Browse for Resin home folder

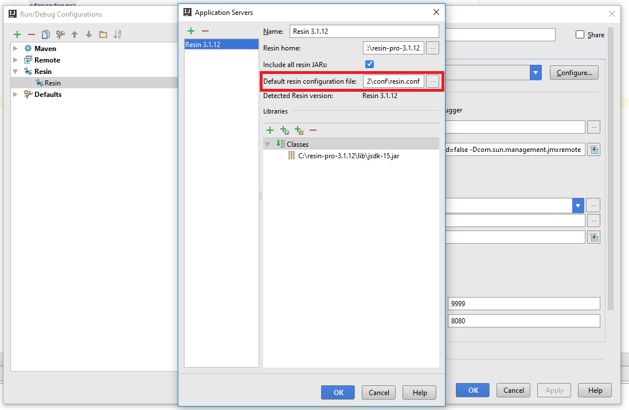coord(432,48)
